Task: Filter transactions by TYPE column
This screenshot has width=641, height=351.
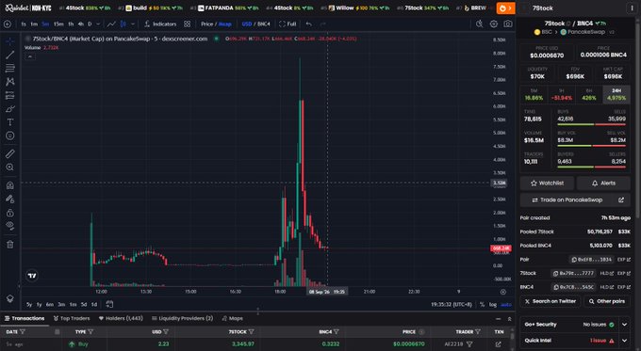Action: click(x=90, y=332)
